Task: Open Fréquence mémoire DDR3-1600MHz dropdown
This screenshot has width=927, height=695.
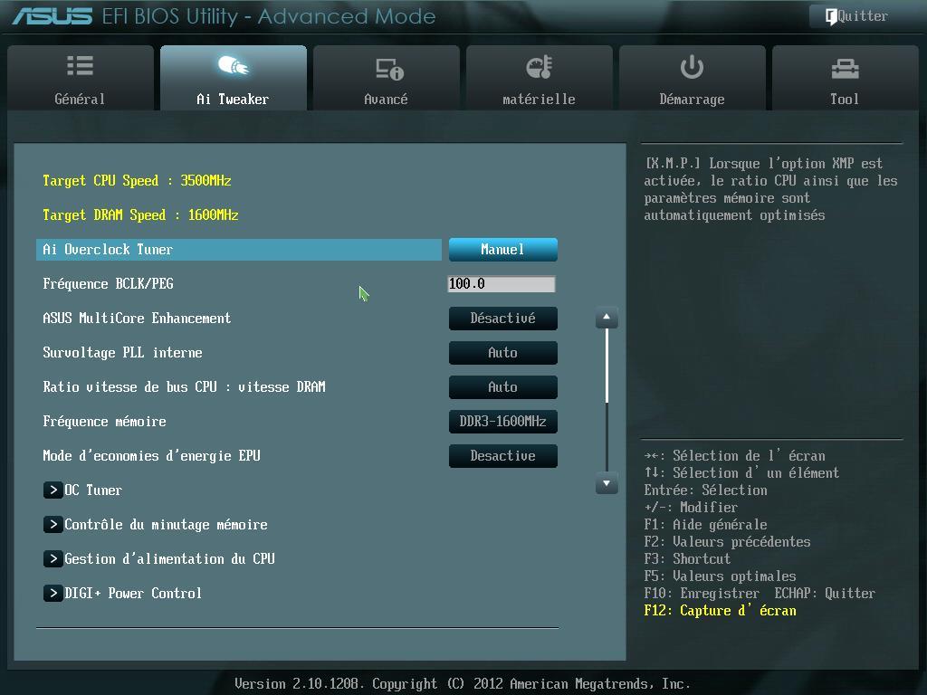Action: tap(503, 422)
